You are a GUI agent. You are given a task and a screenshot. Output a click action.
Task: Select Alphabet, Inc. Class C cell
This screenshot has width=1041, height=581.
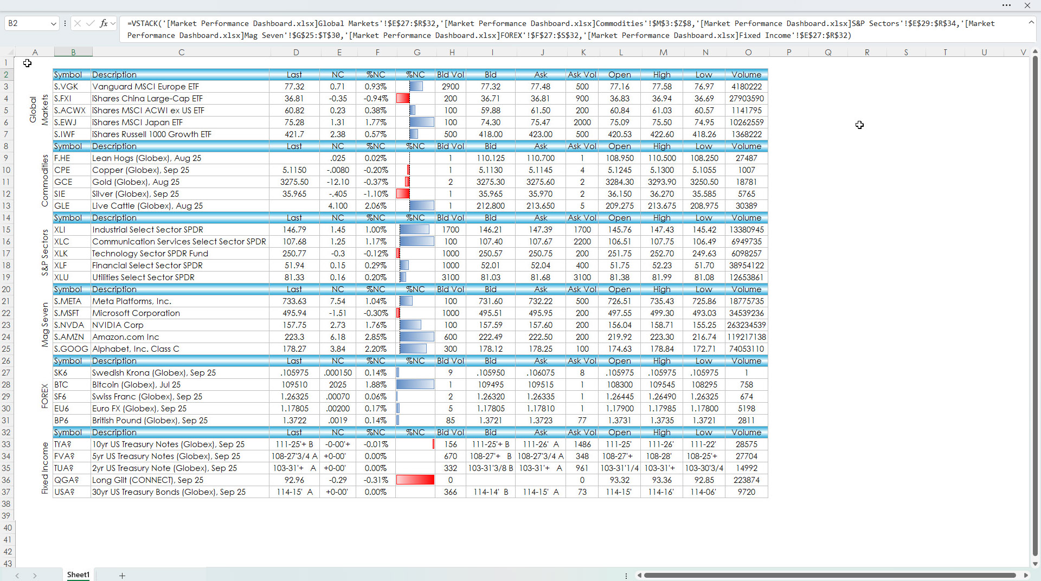tap(180, 349)
